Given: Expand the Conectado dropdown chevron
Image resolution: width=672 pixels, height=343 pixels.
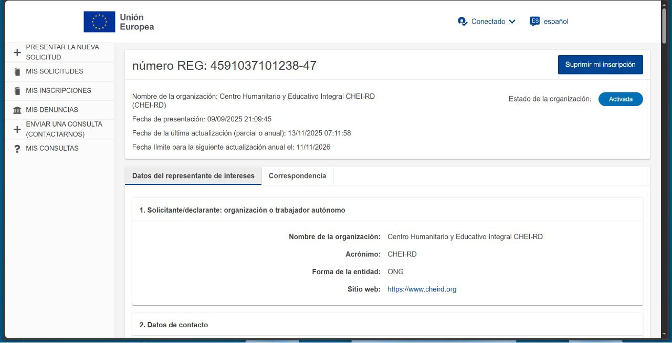Looking at the screenshot, I should (x=512, y=22).
